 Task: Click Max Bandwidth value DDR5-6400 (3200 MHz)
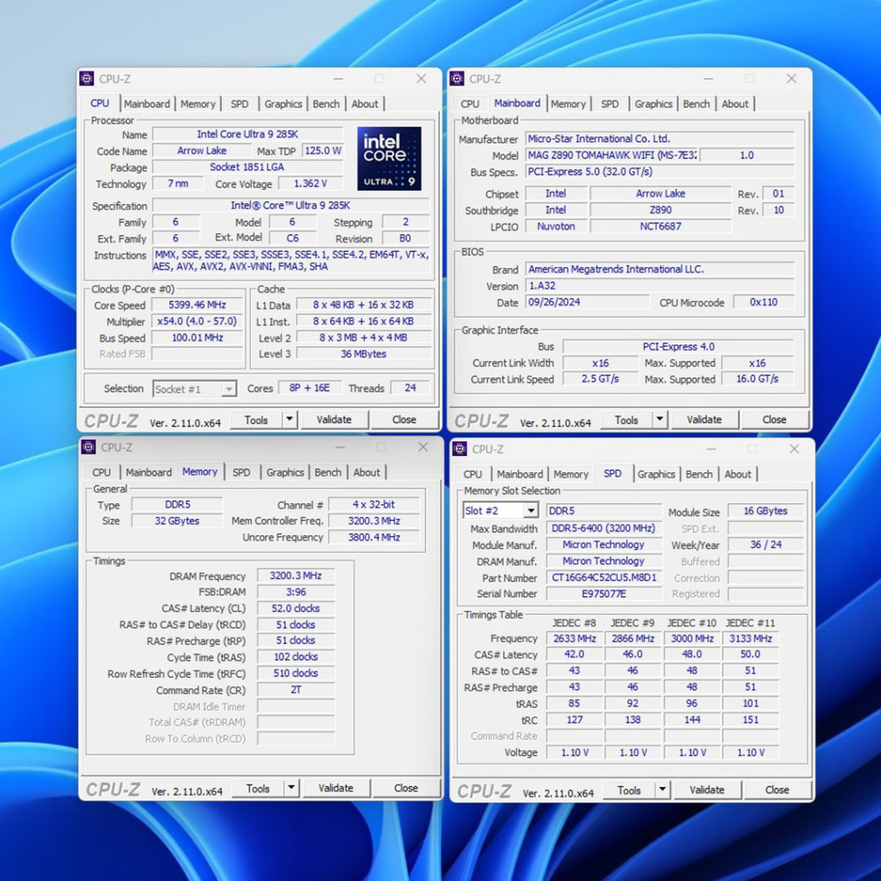click(604, 528)
